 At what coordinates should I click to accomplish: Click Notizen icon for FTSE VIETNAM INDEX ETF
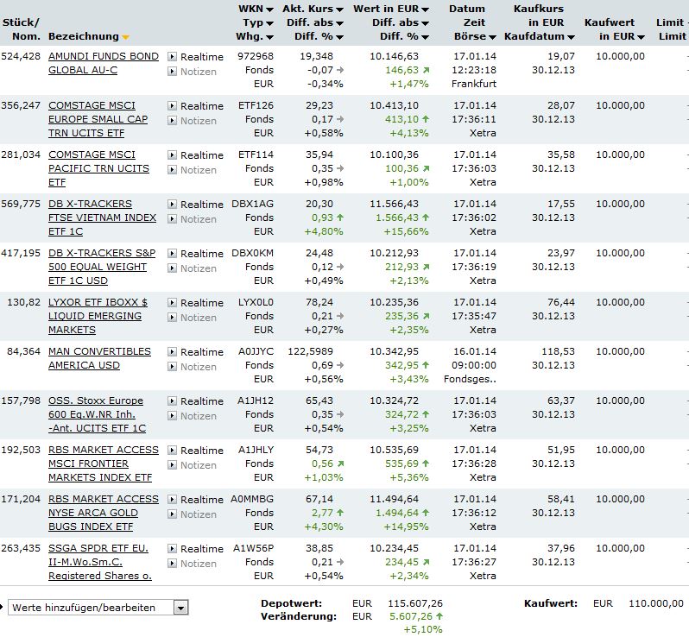173,218
